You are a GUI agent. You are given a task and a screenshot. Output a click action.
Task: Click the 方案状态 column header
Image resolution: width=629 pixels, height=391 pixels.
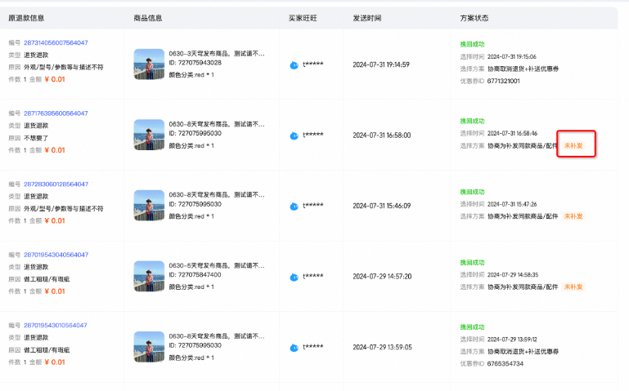point(474,18)
